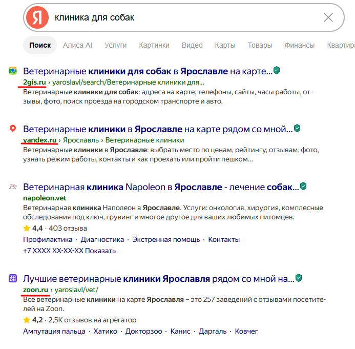355x349 pixels.
Task: Switch to the Видео tab
Action: tap(192, 45)
